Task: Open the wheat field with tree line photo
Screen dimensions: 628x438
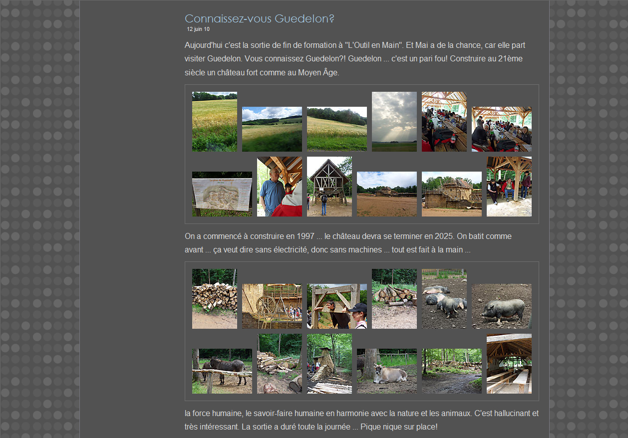Action: 336,129
